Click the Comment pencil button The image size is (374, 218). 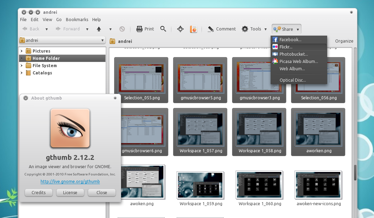[222, 29]
